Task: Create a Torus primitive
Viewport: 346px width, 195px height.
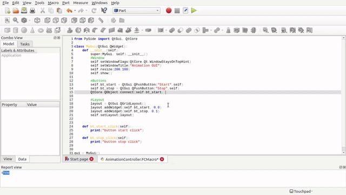Action: pos(41,30)
